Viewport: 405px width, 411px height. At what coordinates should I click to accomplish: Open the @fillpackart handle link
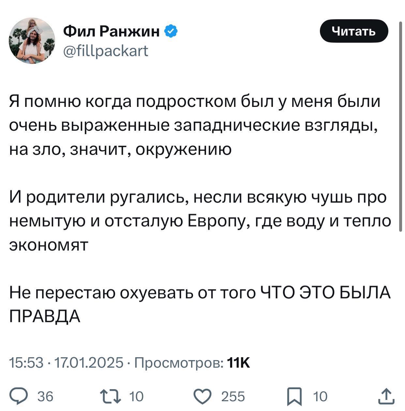(105, 51)
